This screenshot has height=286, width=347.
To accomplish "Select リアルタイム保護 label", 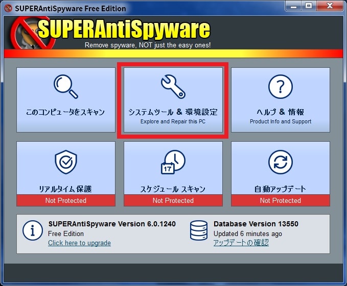I will (x=65, y=189).
